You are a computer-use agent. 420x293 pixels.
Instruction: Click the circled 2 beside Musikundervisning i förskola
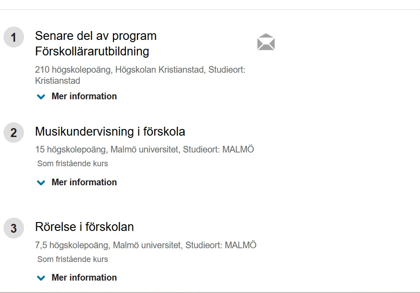pos(14,132)
